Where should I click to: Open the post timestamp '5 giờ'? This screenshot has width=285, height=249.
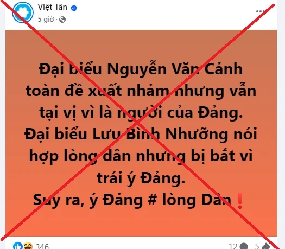pos(46,19)
